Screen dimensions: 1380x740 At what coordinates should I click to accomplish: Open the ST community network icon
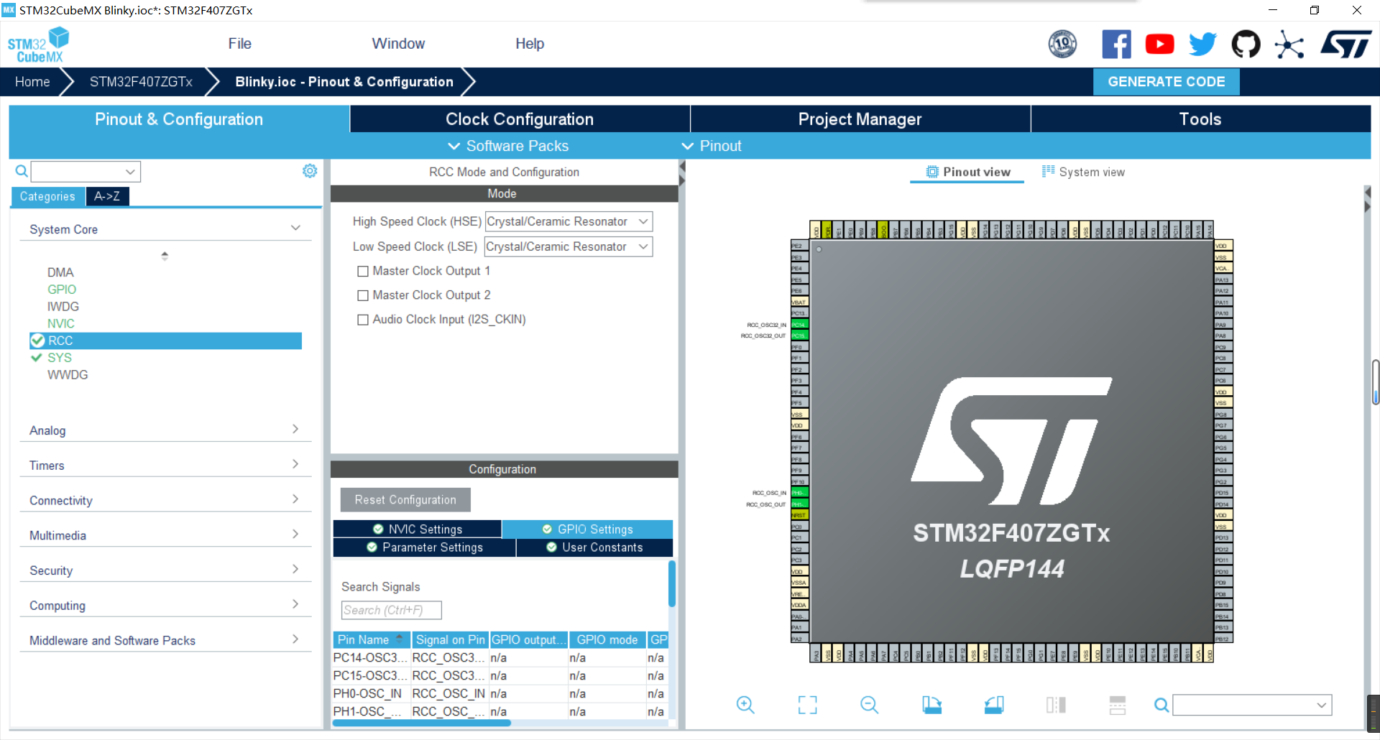[1289, 45]
